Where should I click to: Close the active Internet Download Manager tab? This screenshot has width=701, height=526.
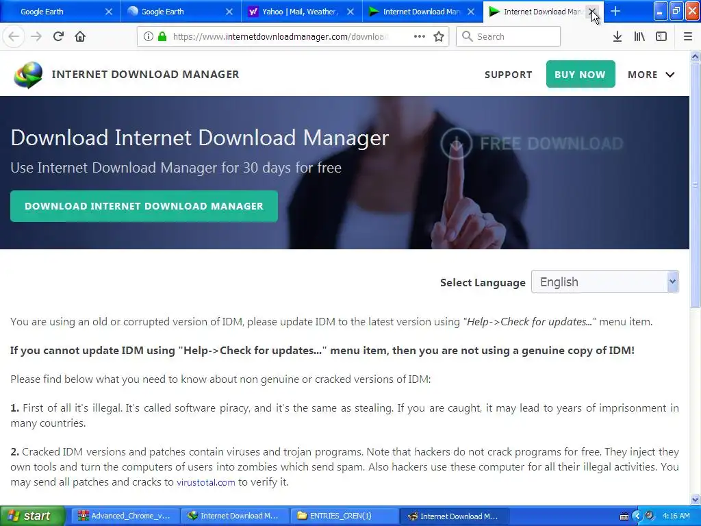pyautogui.click(x=592, y=12)
